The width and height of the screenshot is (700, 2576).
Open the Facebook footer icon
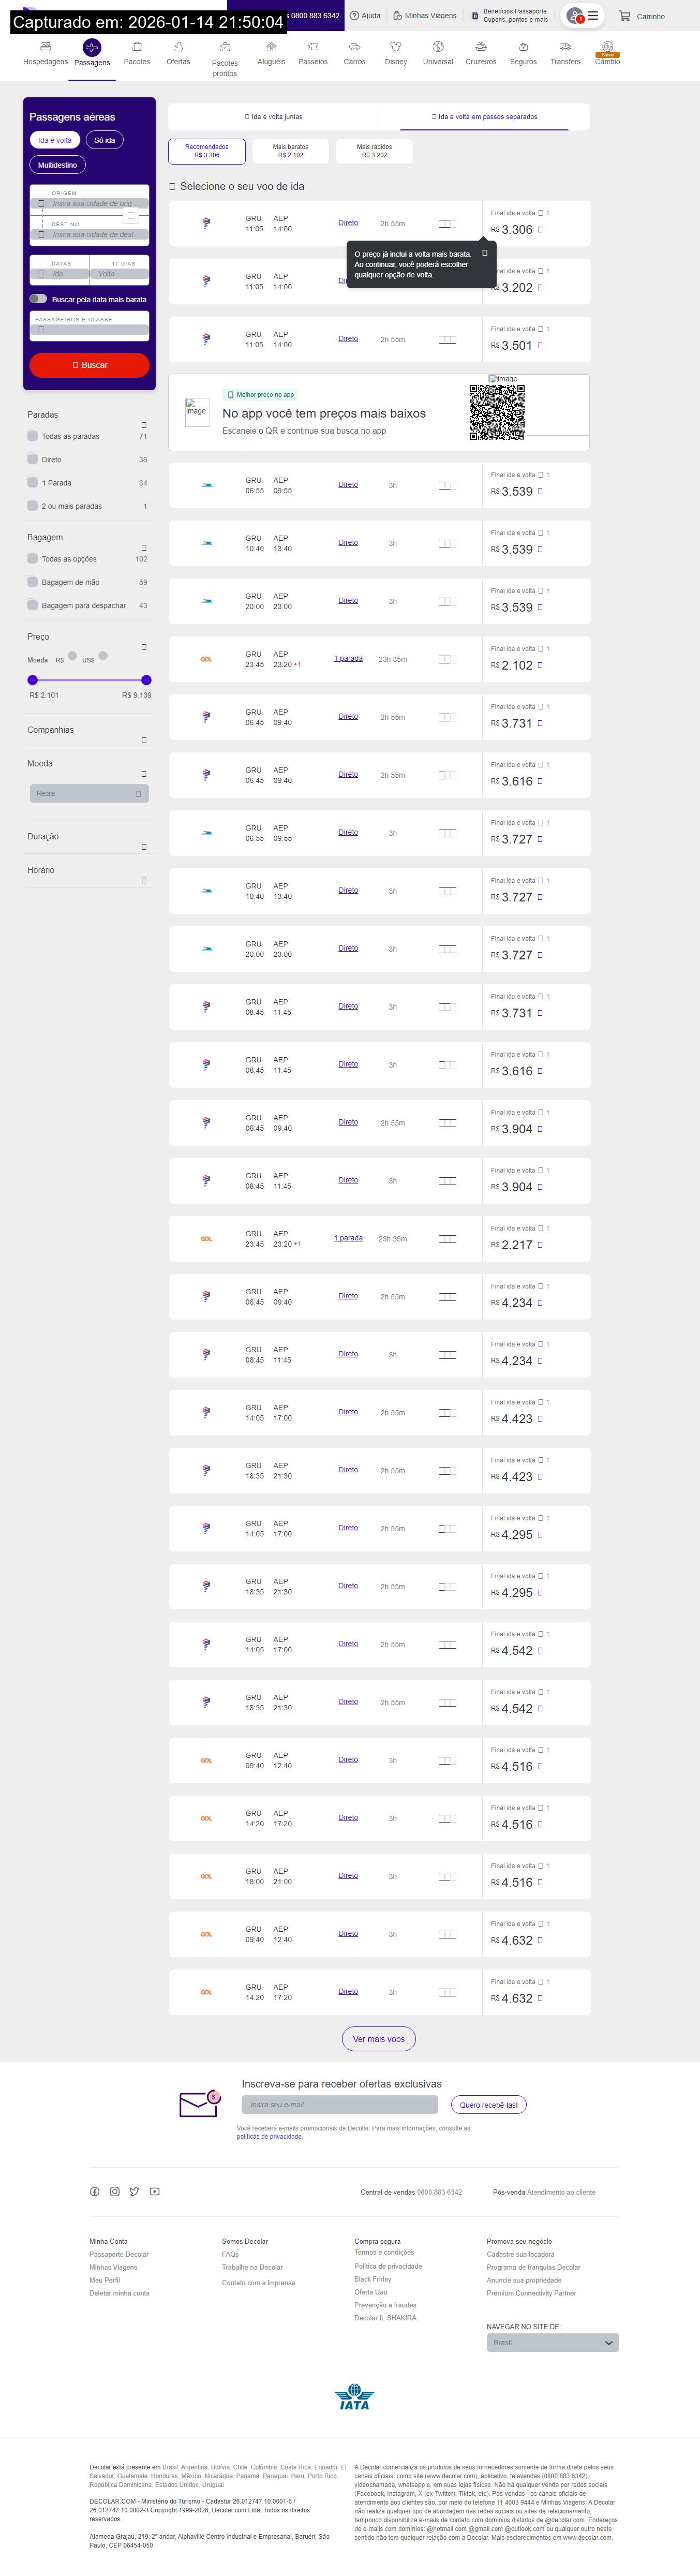[x=95, y=2191]
